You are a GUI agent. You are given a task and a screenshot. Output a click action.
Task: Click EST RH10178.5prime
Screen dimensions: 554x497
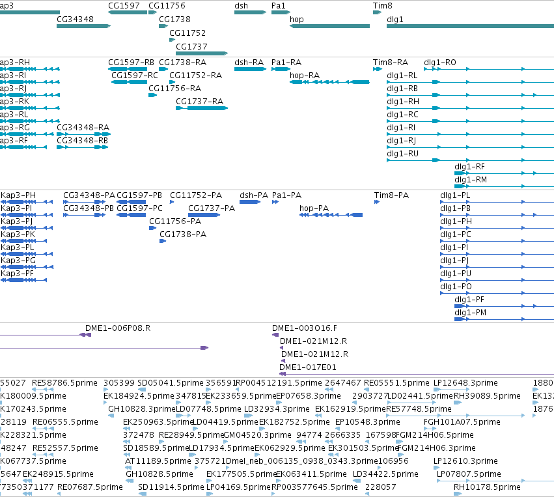pos(458,494)
